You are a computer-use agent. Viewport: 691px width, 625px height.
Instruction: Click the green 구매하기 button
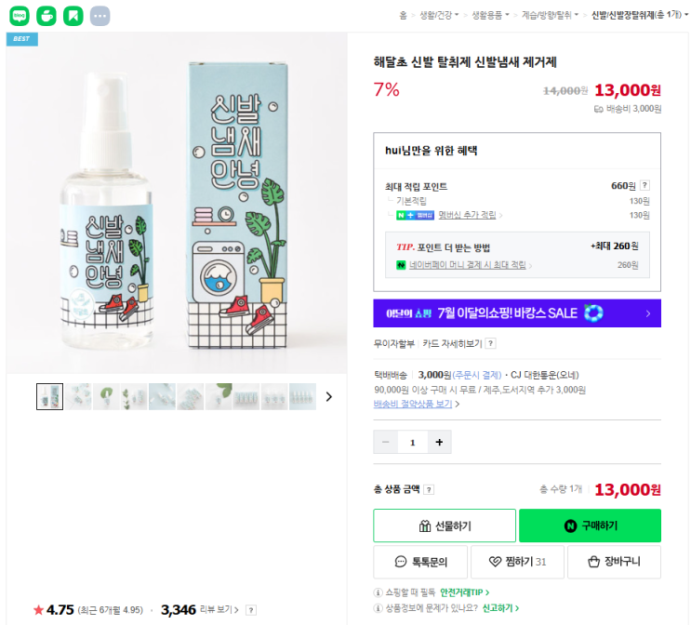(x=590, y=525)
